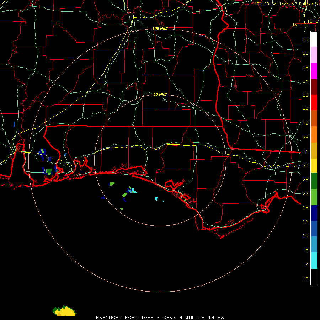Click the dark orange legend swatch
Viewport: 320px width, 320px height.
tap(314, 118)
